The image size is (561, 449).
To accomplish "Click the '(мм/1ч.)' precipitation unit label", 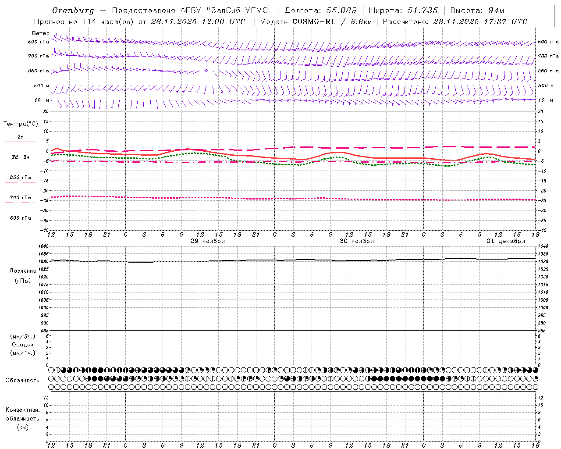I will [23, 353].
